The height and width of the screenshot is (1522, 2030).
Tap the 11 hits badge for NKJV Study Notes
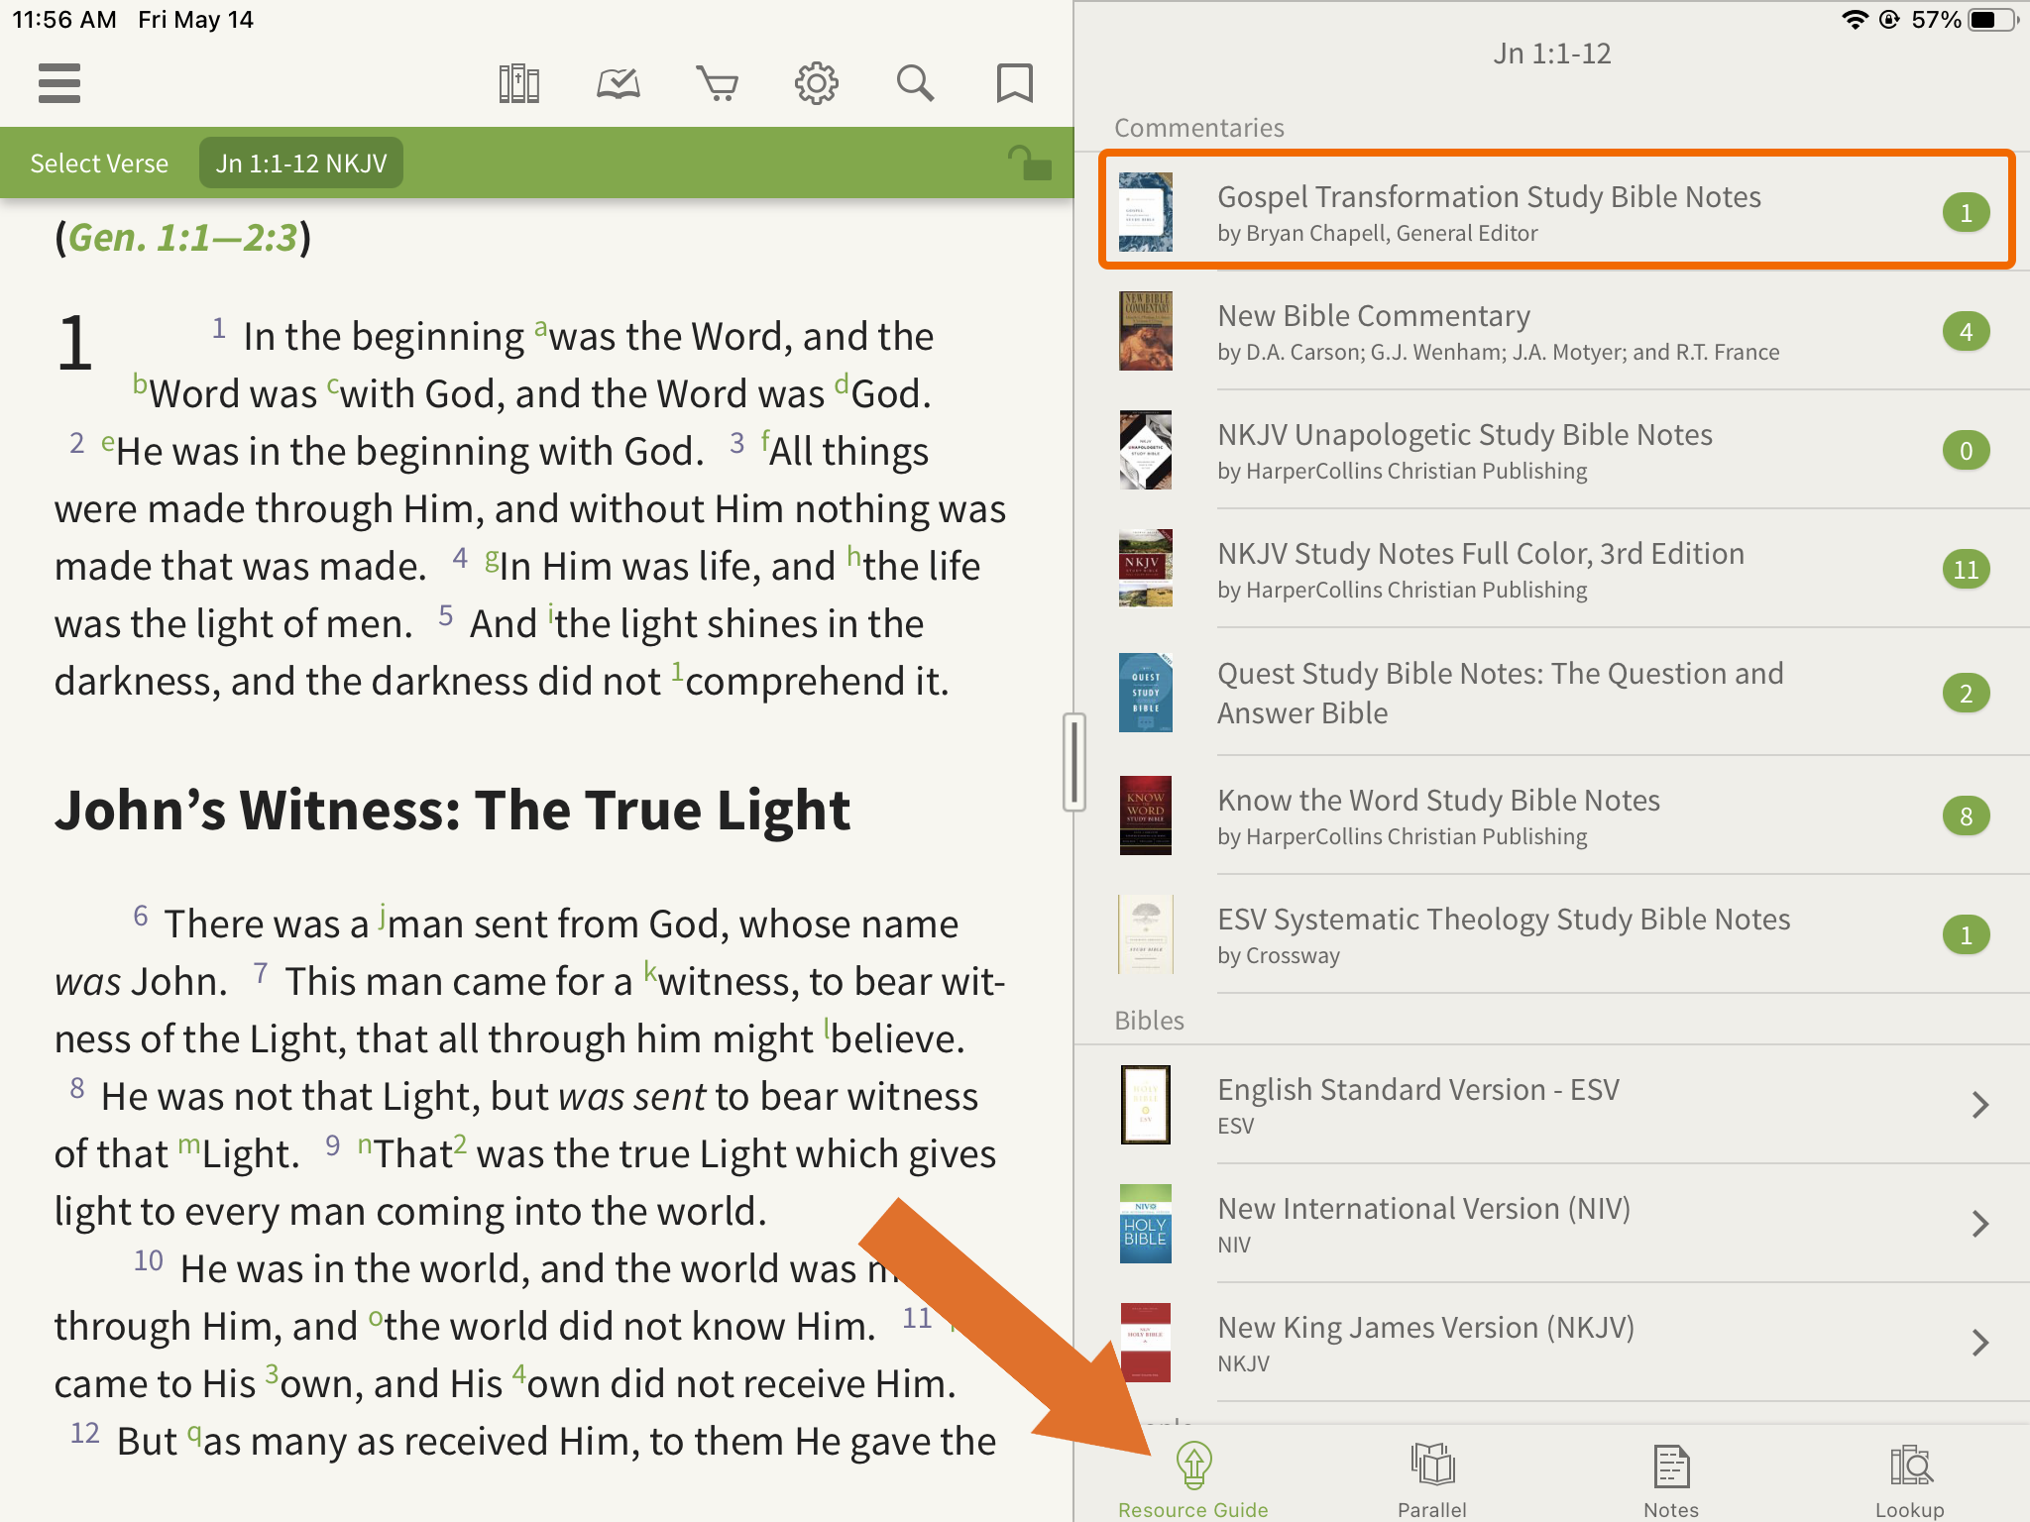1966,570
